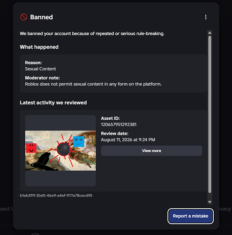
Task: Click the red banned circle icon
Action: click(x=24, y=17)
